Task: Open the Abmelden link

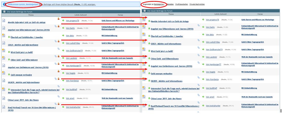Action: [170, 5]
